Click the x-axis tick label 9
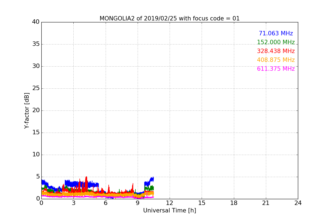The image size is (331, 221). (138, 203)
